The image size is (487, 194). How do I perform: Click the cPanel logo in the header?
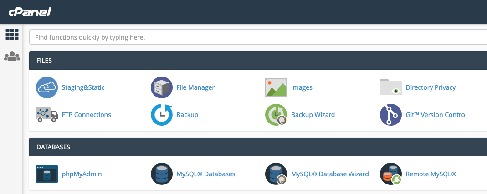[x=30, y=12]
